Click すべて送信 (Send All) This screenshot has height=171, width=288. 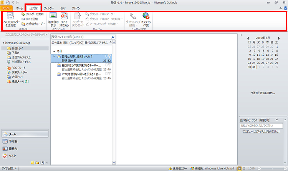(x=30, y=19)
